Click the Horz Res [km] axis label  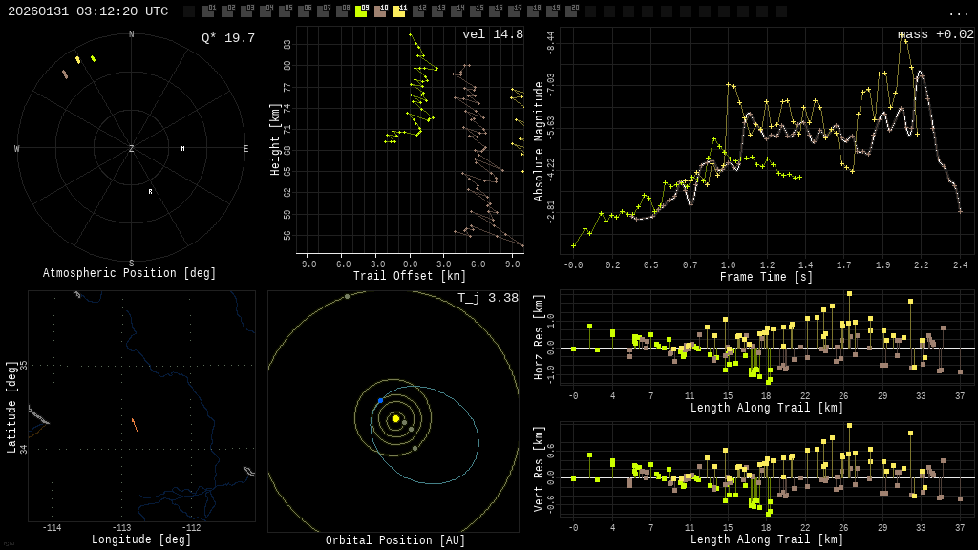[539, 337]
